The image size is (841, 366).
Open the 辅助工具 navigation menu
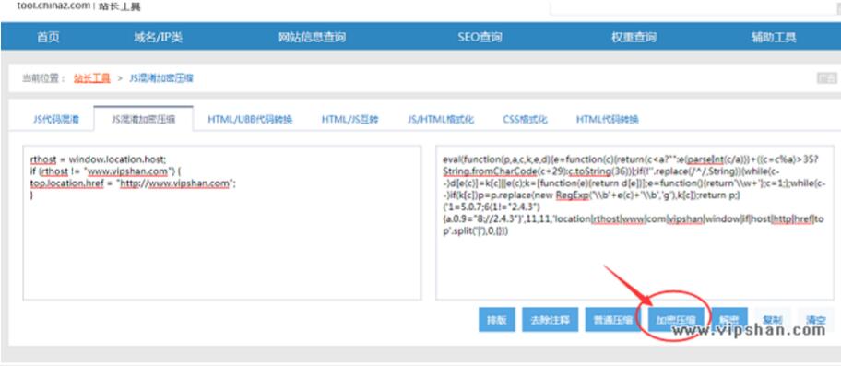coord(774,38)
